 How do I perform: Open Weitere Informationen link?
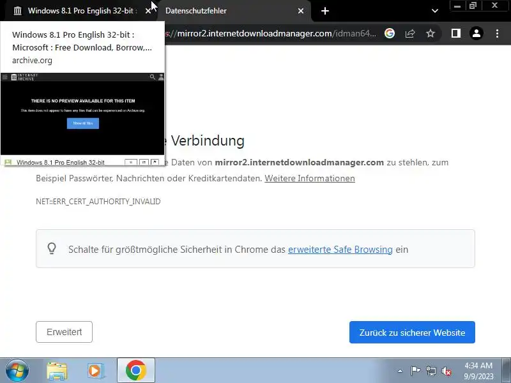tap(310, 179)
